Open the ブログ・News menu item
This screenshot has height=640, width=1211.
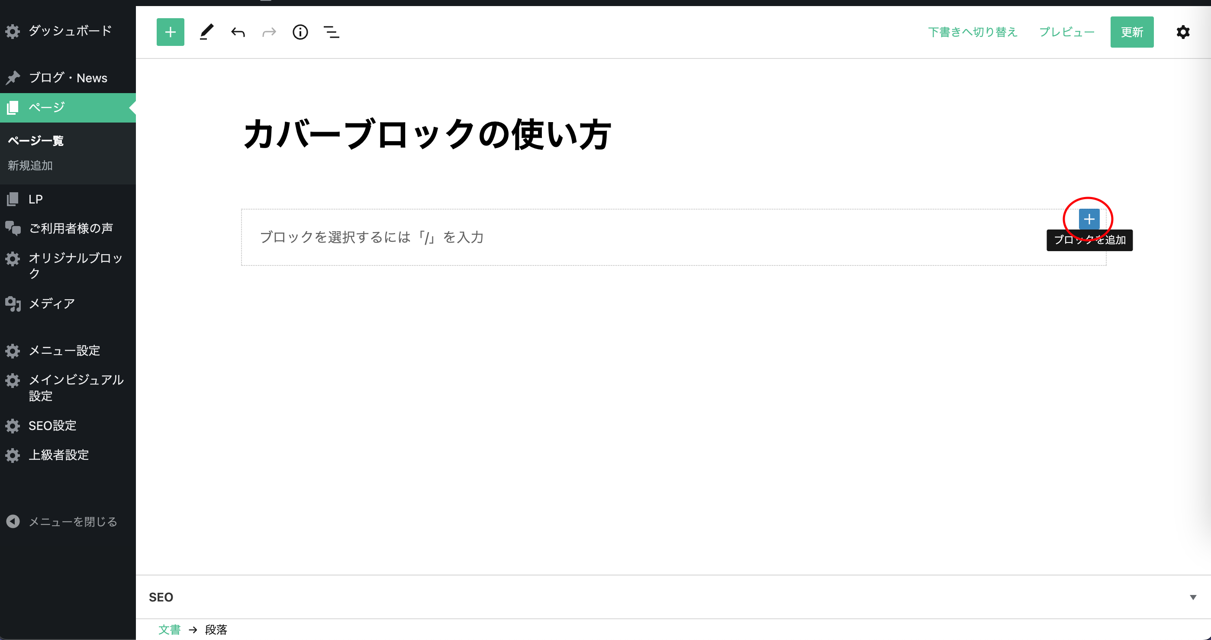pos(68,78)
